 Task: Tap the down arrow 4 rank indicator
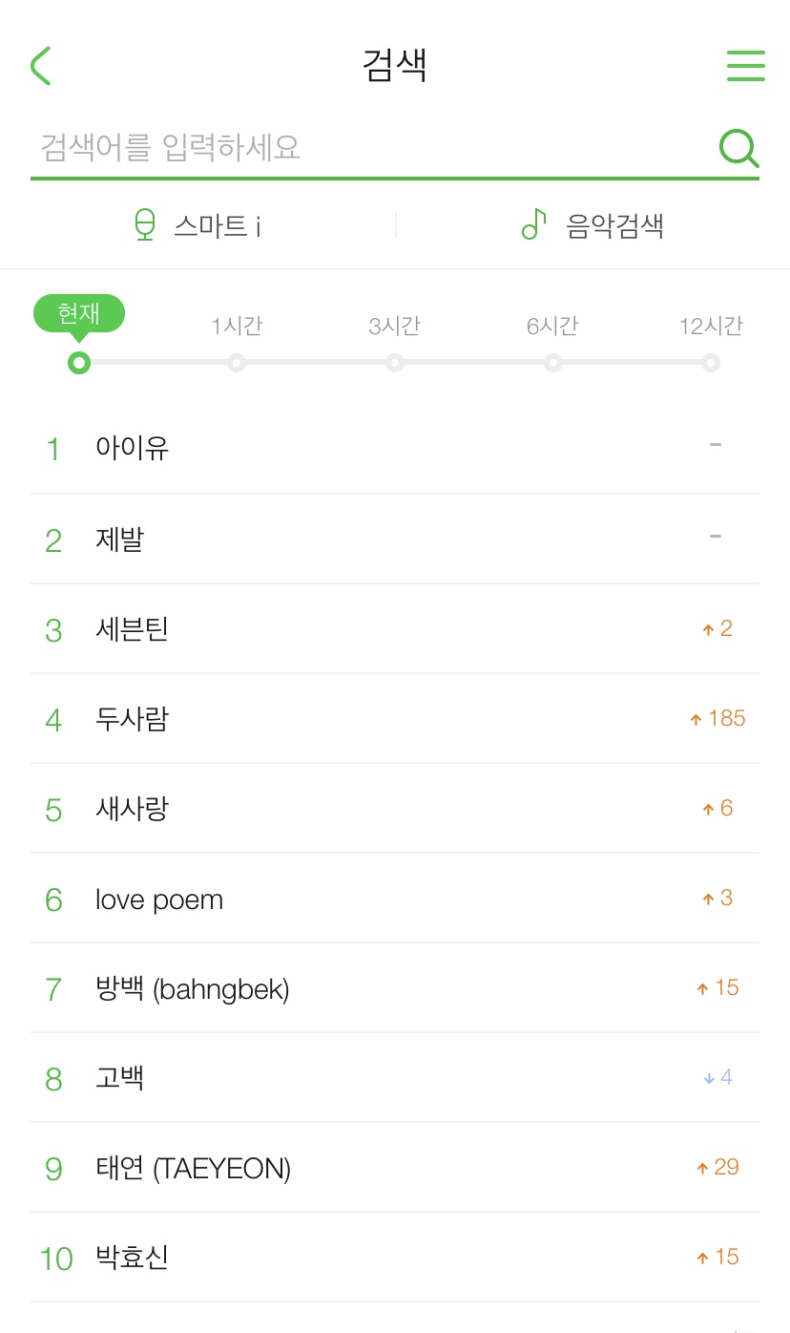tap(717, 1078)
